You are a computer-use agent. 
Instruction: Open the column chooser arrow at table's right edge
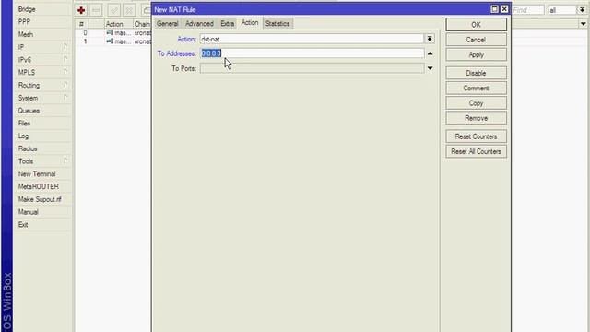(x=583, y=24)
